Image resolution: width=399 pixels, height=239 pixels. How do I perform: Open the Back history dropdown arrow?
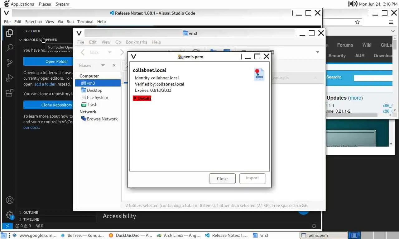(110, 52)
